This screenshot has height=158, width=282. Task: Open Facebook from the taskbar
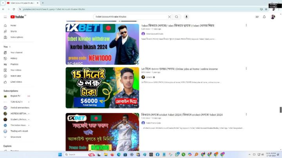pos(157,154)
